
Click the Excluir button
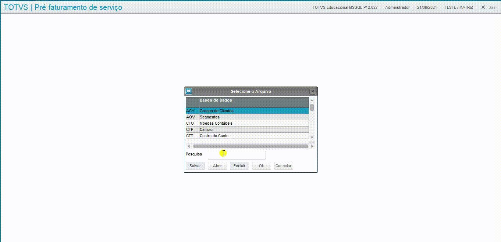click(x=239, y=166)
